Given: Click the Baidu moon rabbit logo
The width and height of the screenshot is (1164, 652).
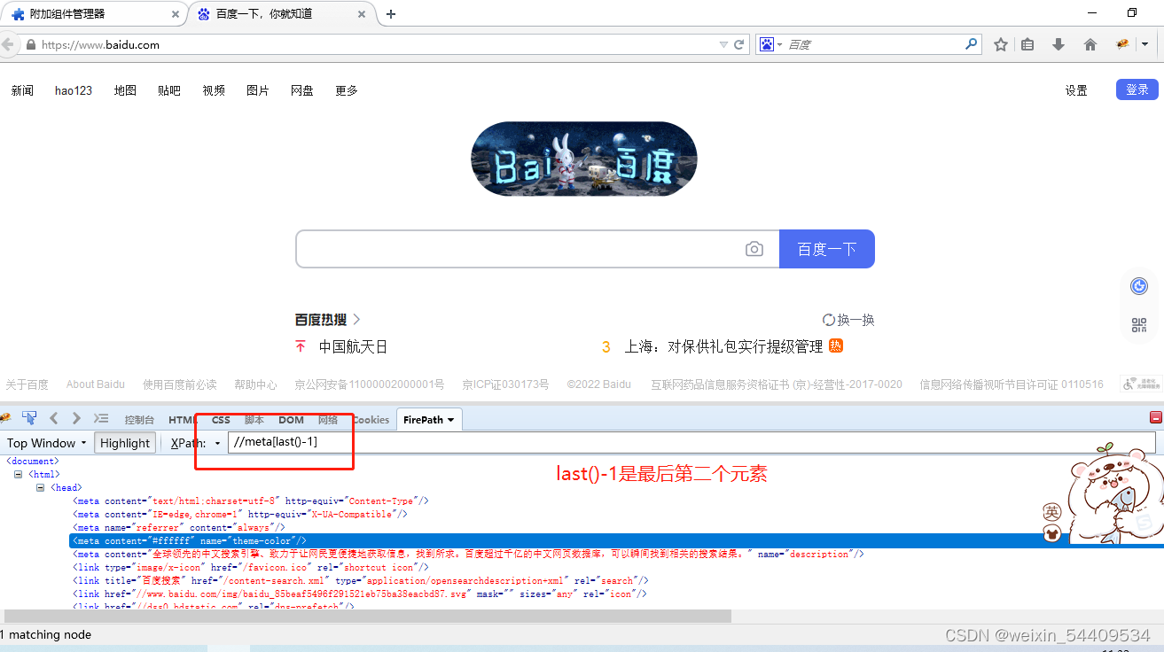Looking at the screenshot, I should click(583, 159).
